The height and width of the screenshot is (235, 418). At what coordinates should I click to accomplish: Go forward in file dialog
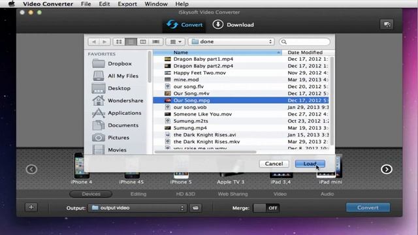click(x=104, y=42)
